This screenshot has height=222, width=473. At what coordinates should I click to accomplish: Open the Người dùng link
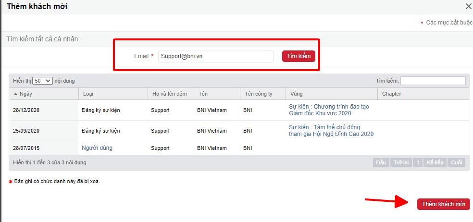pos(97,148)
